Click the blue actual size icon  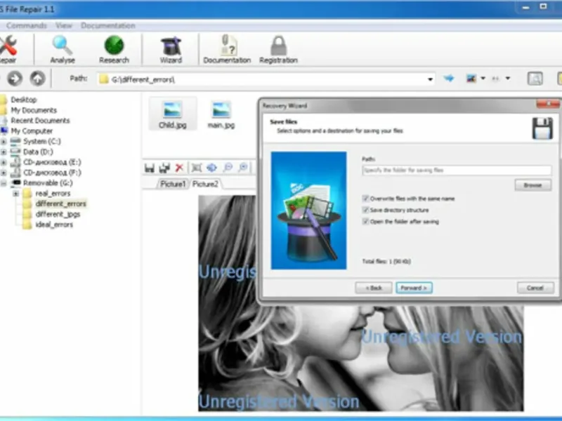pos(212,167)
